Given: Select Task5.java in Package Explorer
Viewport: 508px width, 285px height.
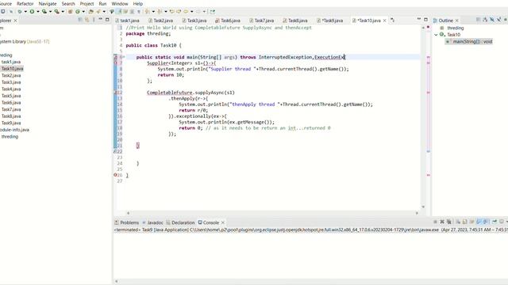Looking at the screenshot, I should pos(11,96).
